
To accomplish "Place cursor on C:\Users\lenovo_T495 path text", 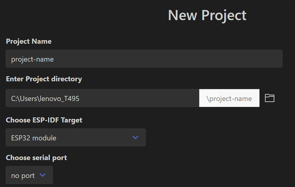I will click(45, 99).
